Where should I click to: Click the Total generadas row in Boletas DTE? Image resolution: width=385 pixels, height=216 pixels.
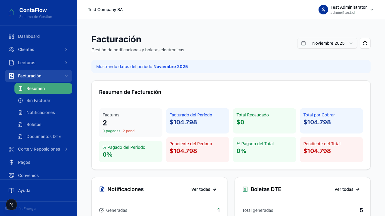tap(303, 210)
